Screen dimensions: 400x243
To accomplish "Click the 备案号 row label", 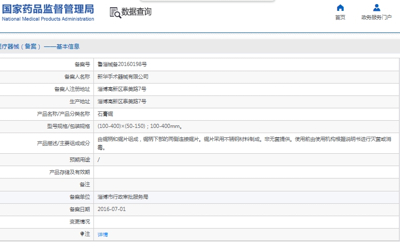I will pyautogui.click(x=82, y=64).
